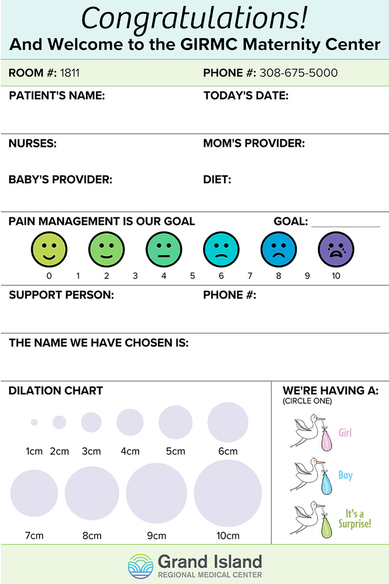Screen dimensions: 389x584
Task: Choose the purple crying face for pain level 10
Action: (336, 249)
